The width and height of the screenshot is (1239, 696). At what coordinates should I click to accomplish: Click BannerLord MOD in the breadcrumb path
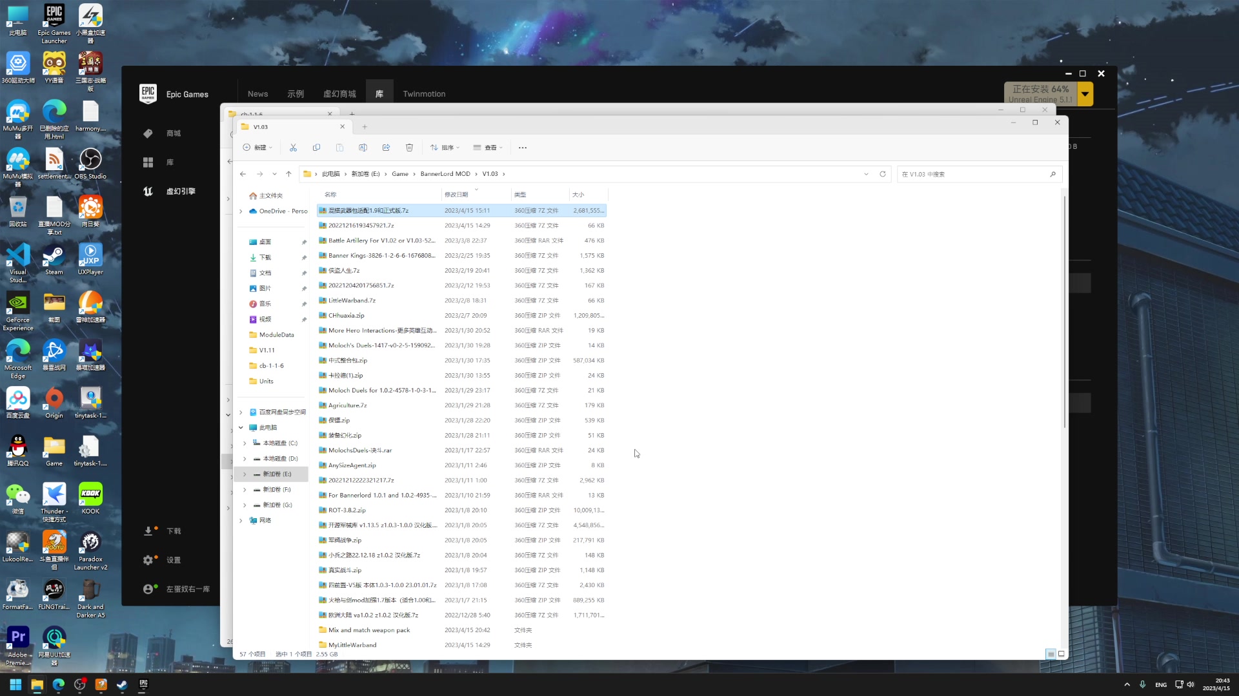(445, 174)
